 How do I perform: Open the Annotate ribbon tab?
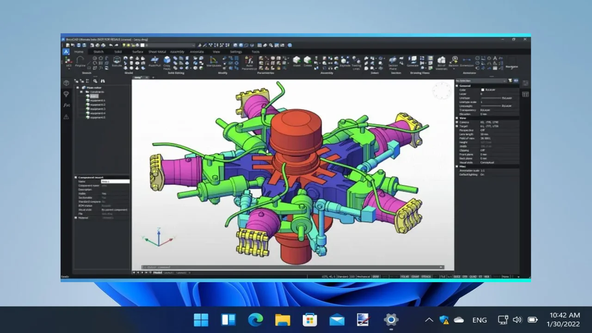click(197, 52)
